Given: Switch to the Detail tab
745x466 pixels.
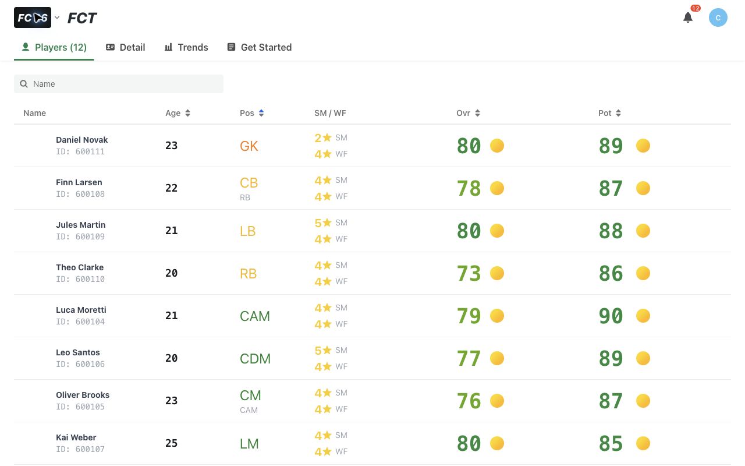Looking at the screenshot, I should pos(125,47).
